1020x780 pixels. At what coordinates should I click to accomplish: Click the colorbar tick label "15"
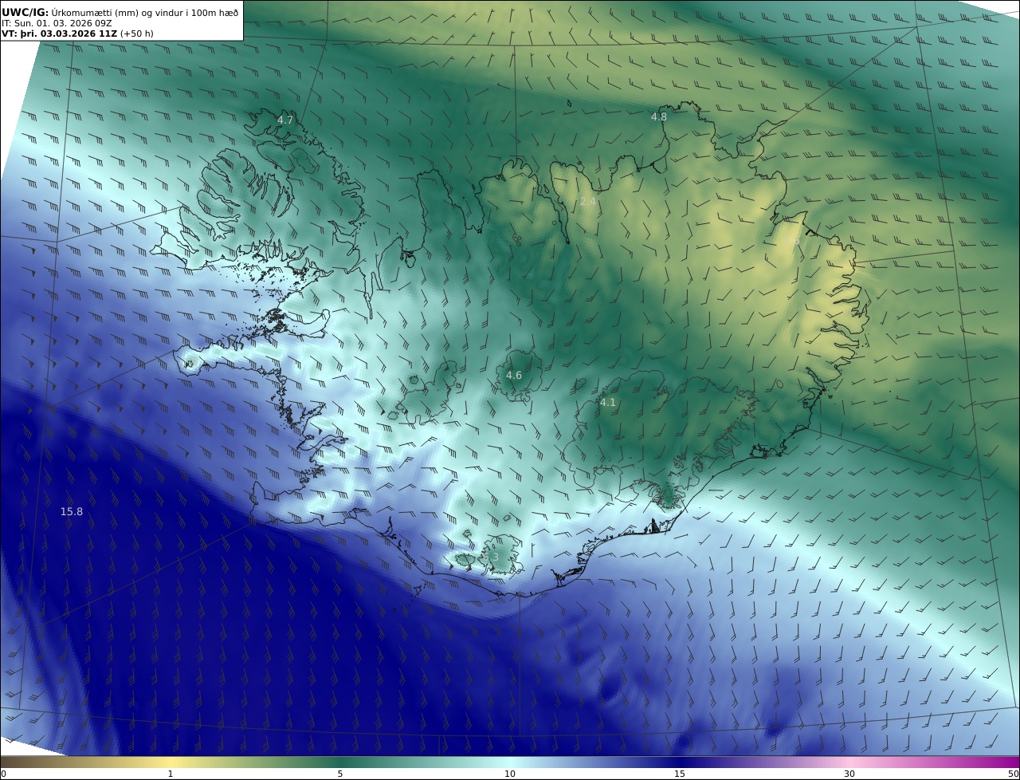(x=680, y=774)
